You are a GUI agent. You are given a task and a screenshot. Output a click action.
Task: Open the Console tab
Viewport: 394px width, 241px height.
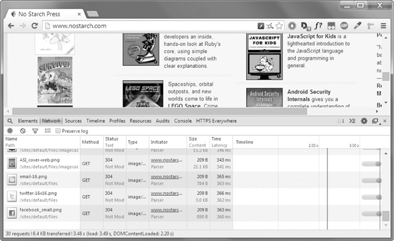tap(183, 121)
